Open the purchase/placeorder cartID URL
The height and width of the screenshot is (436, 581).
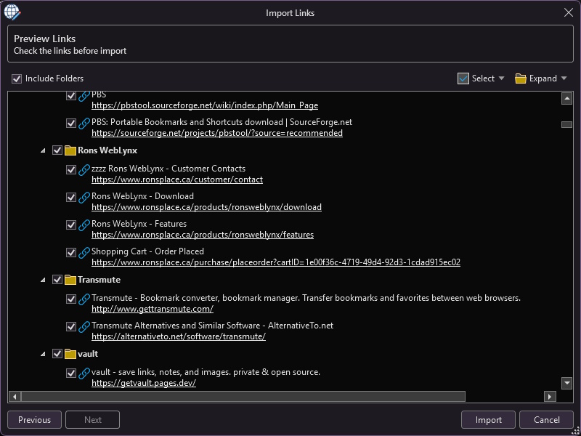pos(276,262)
